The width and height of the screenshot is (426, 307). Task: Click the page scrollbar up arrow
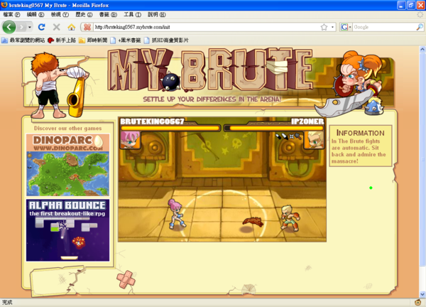pos(422,50)
